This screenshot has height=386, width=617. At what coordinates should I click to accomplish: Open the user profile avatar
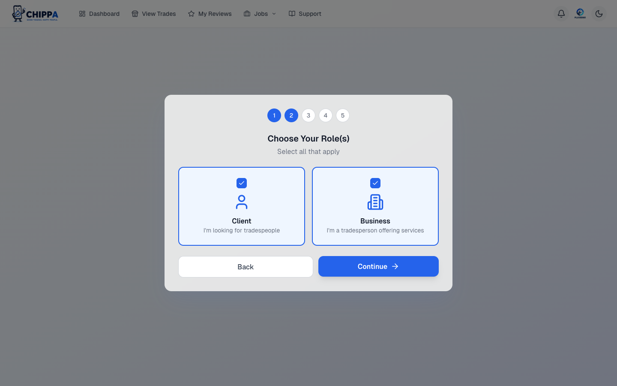click(580, 14)
